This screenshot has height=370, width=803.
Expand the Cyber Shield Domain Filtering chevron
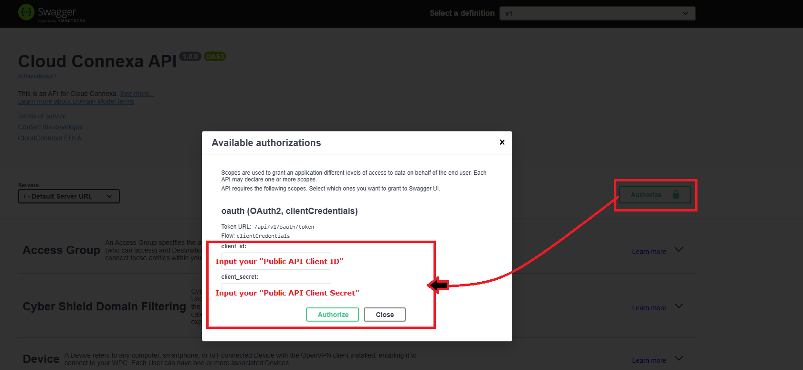[x=678, y=306]
